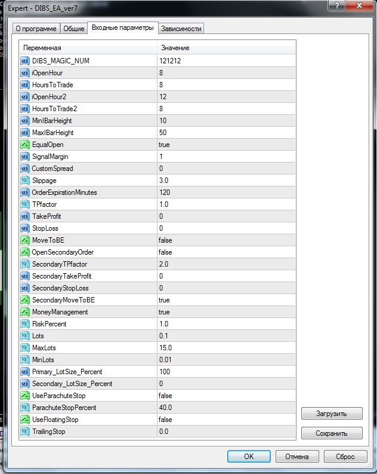Image resolution: width=377 pixels, height=474 pixels.
Task: Click the double-type icon beside MaxLots
Action: coord(25,348)
